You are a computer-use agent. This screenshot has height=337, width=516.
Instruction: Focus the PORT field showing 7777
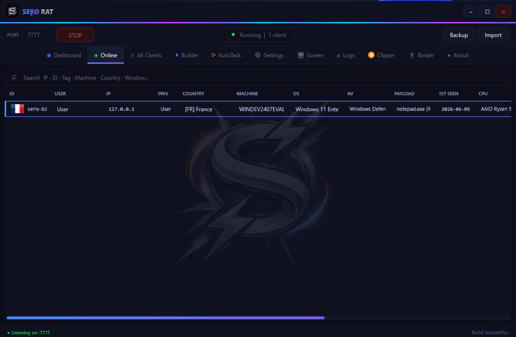tap(37, 35)
